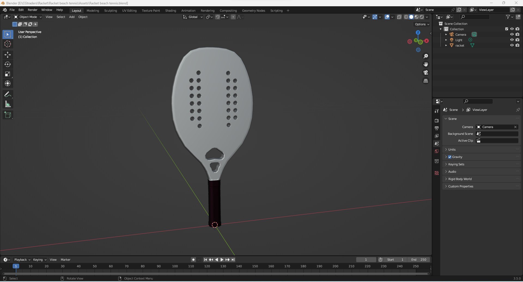The width and height of the screenshot is (523, 282).
Task: Open the Object Mode dropdown
Action: coord(28,17)
